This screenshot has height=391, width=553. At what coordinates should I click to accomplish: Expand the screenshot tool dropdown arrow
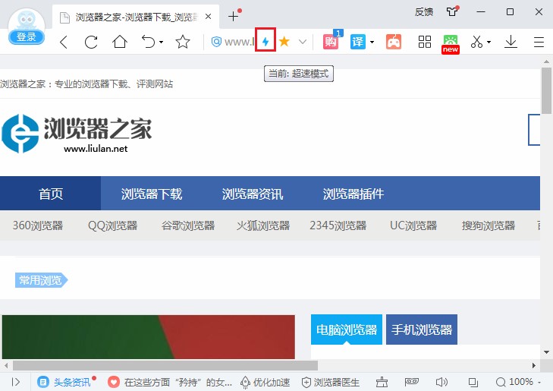click(489, 42)
